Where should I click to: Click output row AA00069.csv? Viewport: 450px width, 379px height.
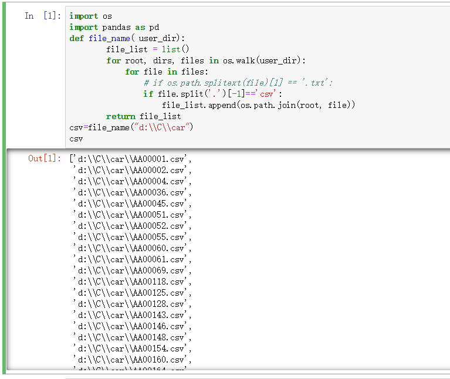pos(133,270)
